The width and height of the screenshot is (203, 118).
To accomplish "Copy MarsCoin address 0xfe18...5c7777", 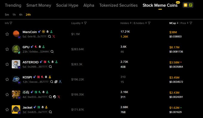I will [x=37, y=37].
